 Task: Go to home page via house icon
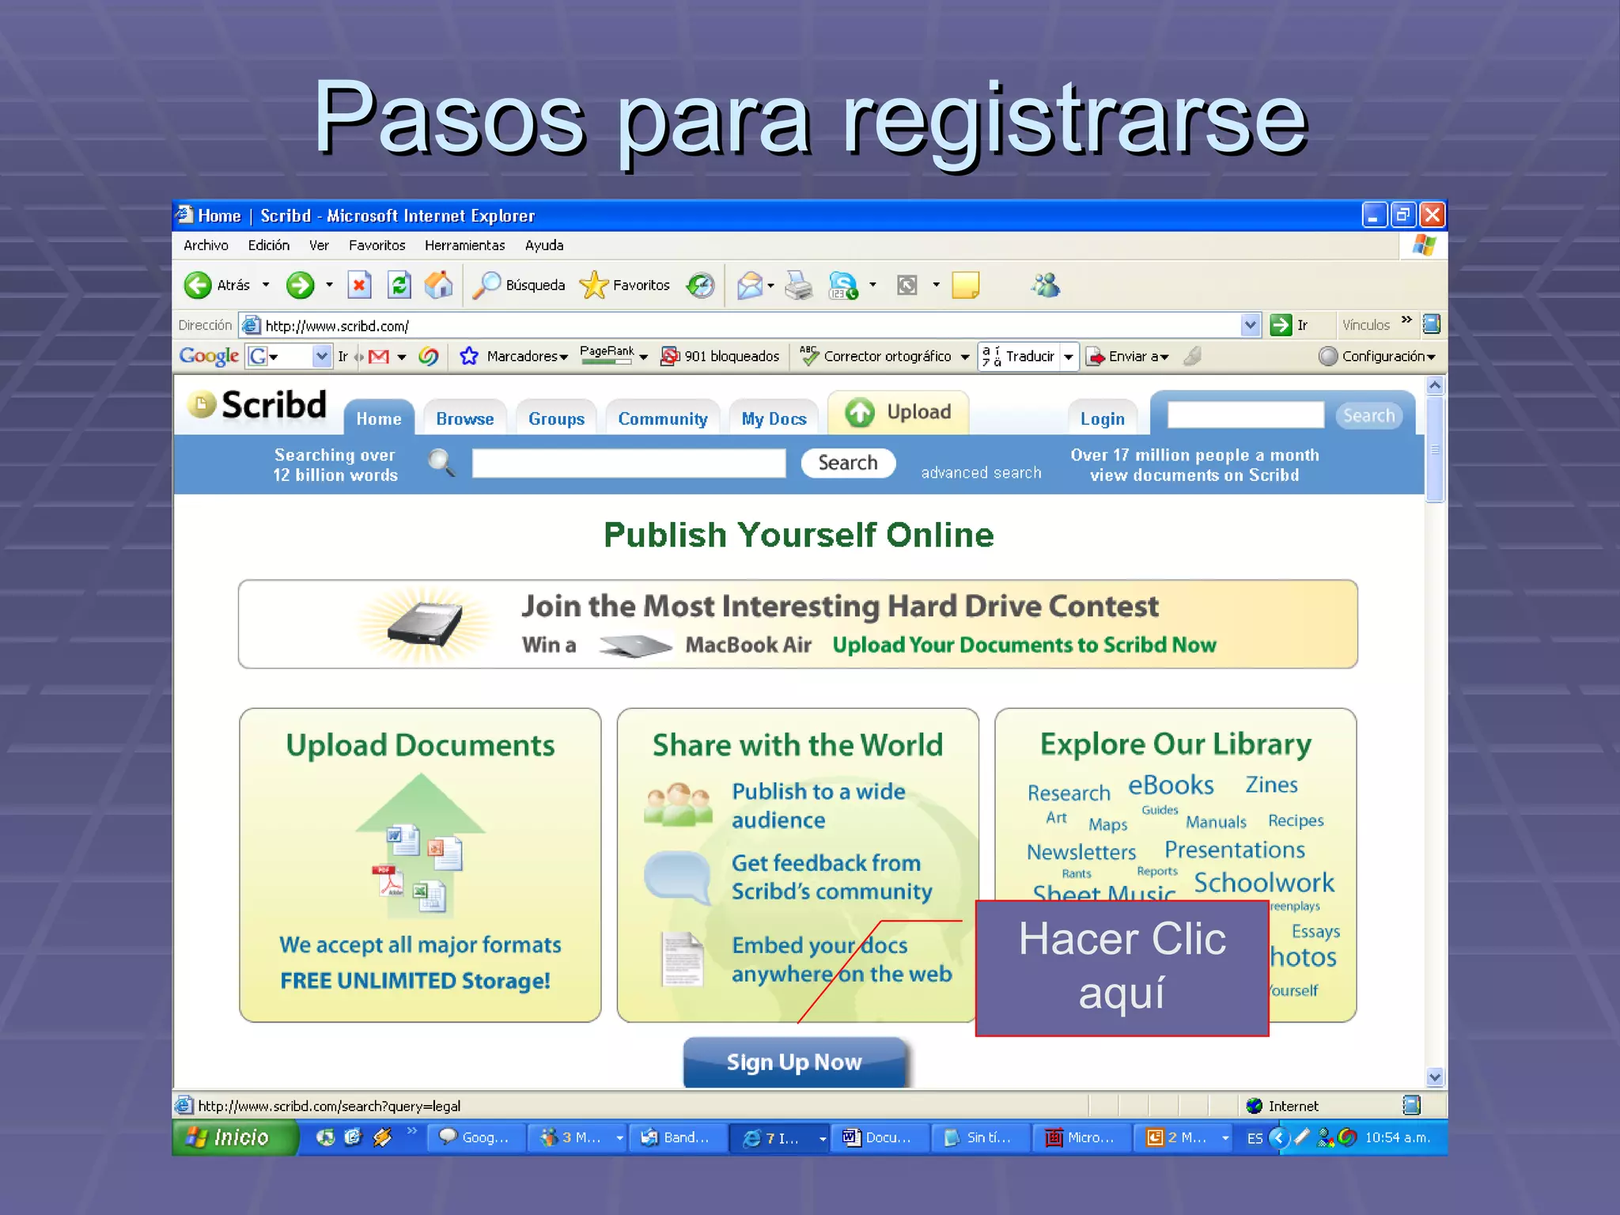[438, 285]
